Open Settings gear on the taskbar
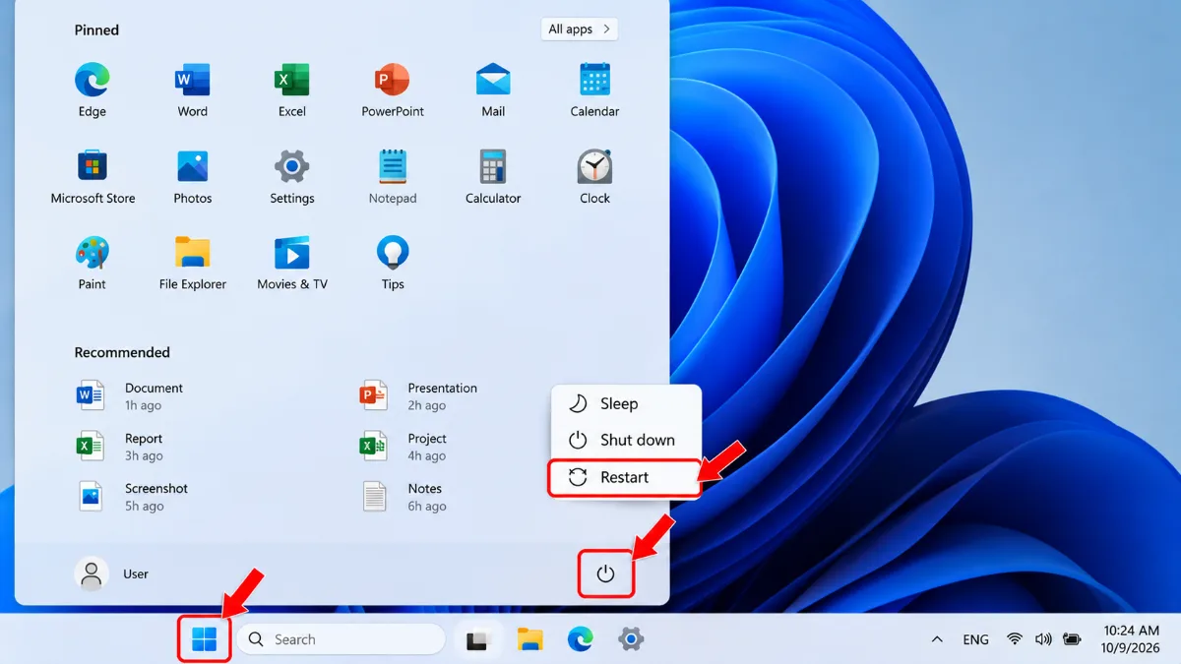The width and height of the screenshot is (1181, 664). coord(631,639)
